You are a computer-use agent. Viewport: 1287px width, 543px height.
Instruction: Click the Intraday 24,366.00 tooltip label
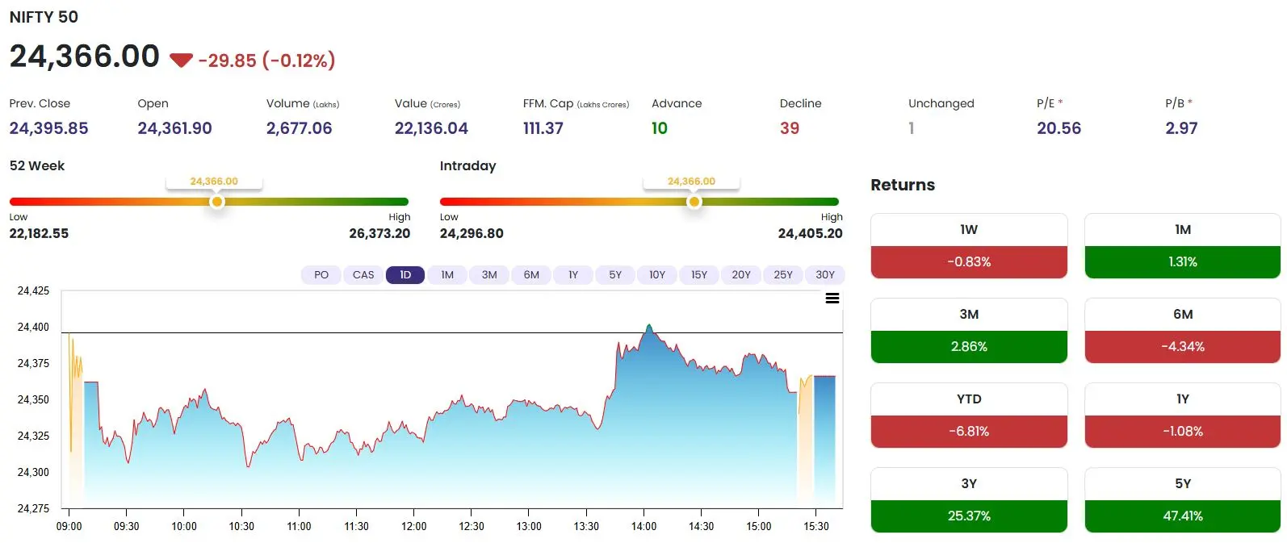click(691, 182)
